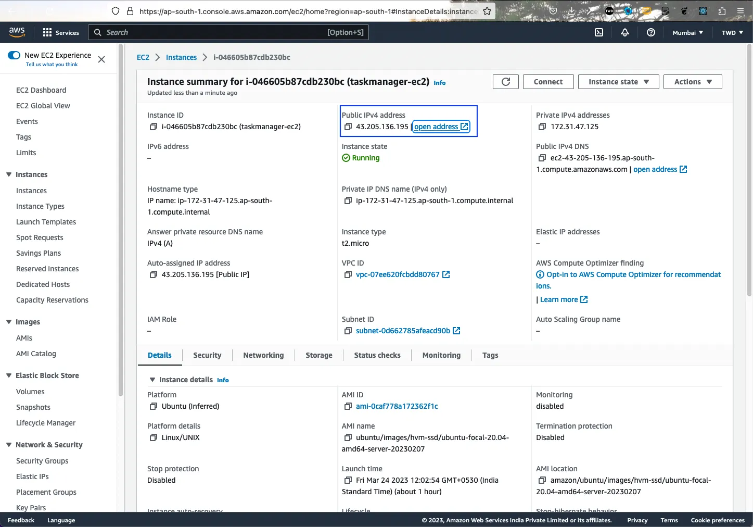
Task: Open the support help icon
Action: 650,32
